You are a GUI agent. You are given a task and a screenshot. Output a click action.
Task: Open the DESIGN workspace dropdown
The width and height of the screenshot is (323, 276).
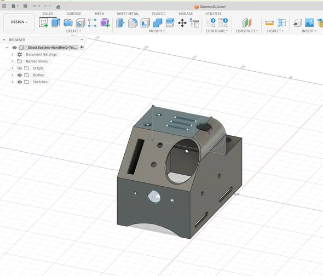19,22
